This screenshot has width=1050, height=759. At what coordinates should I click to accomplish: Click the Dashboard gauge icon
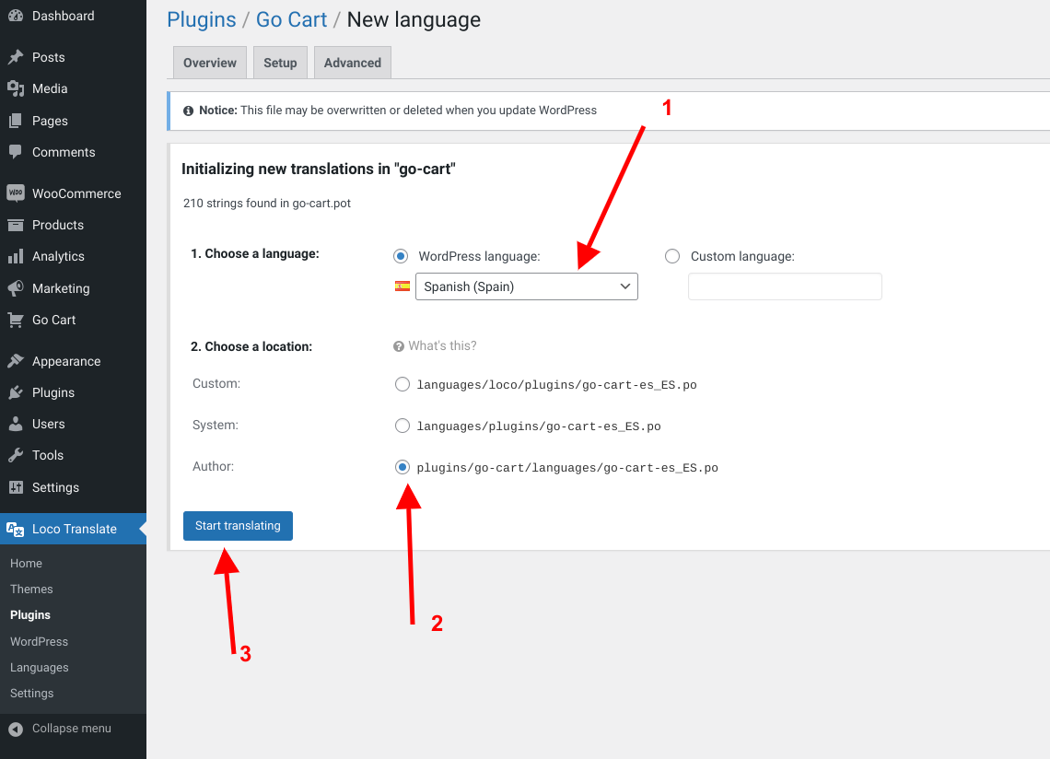[16, 16]
